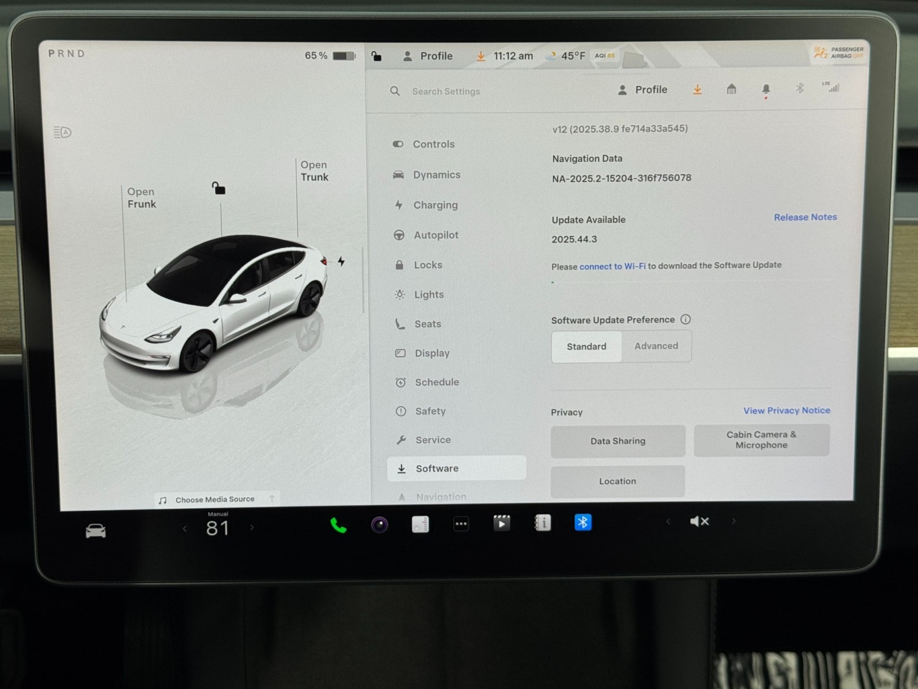This screenshot has width=918, height=689.
Task: Tap the Bluetooth app in bottom bar
Action: pyautogui.click(x=582, y=522)
